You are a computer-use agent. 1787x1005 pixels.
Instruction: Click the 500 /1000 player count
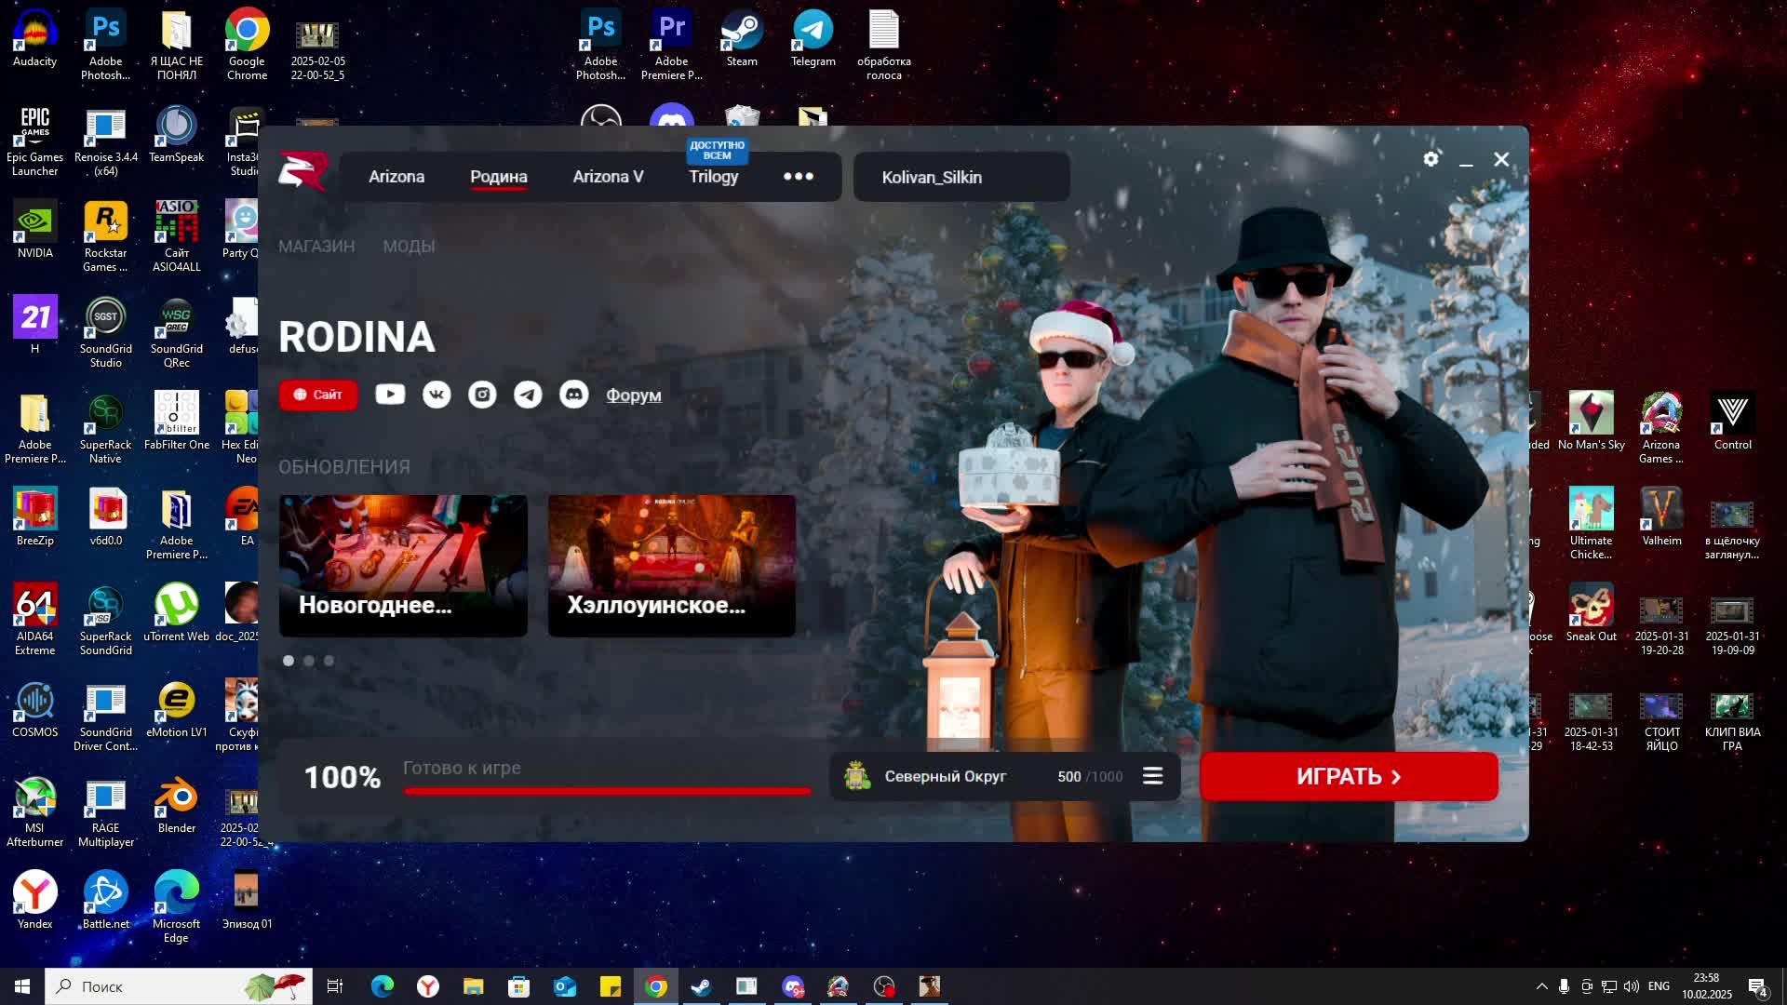pos(1090,776)
